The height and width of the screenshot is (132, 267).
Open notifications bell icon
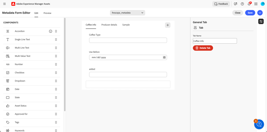[249, 4]
